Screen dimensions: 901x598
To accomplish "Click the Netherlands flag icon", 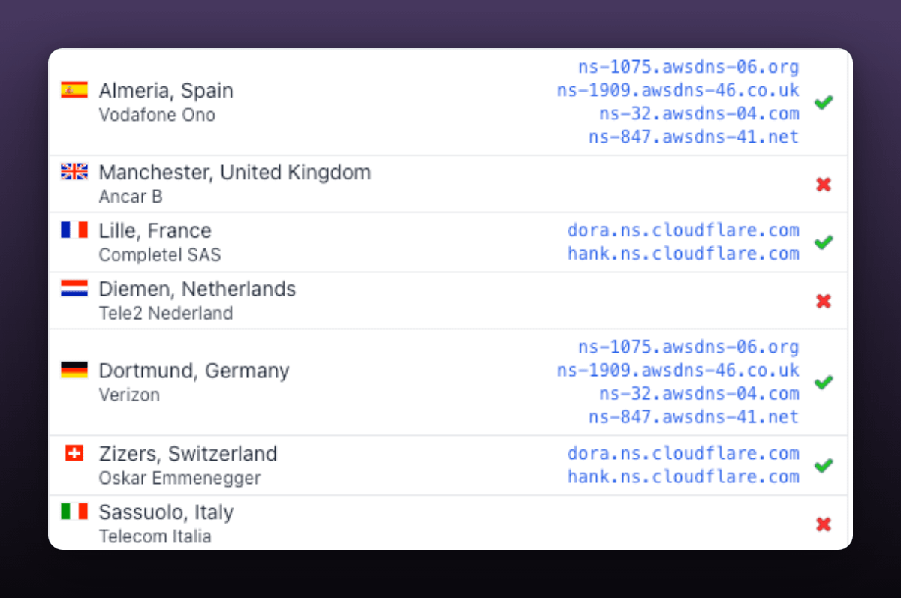I will (74, 288).
